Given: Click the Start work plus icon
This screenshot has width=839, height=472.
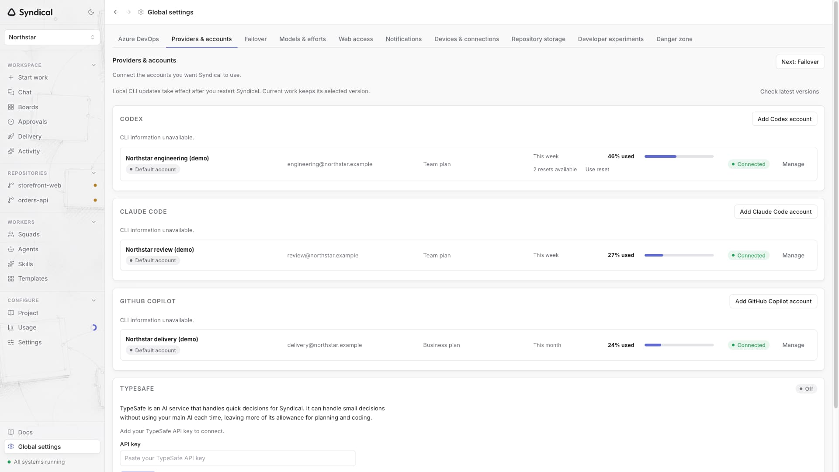Looking at the screenshot, I should [11, 77].
